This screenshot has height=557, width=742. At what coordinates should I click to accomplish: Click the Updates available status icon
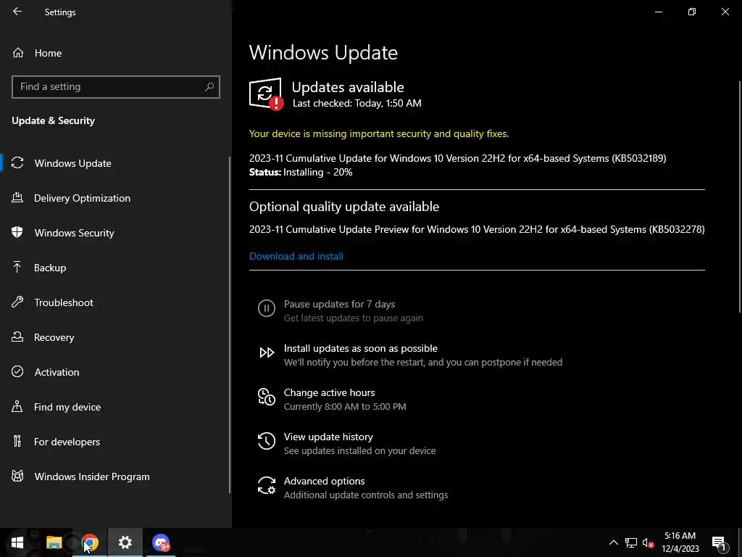(x=267, y=94)
